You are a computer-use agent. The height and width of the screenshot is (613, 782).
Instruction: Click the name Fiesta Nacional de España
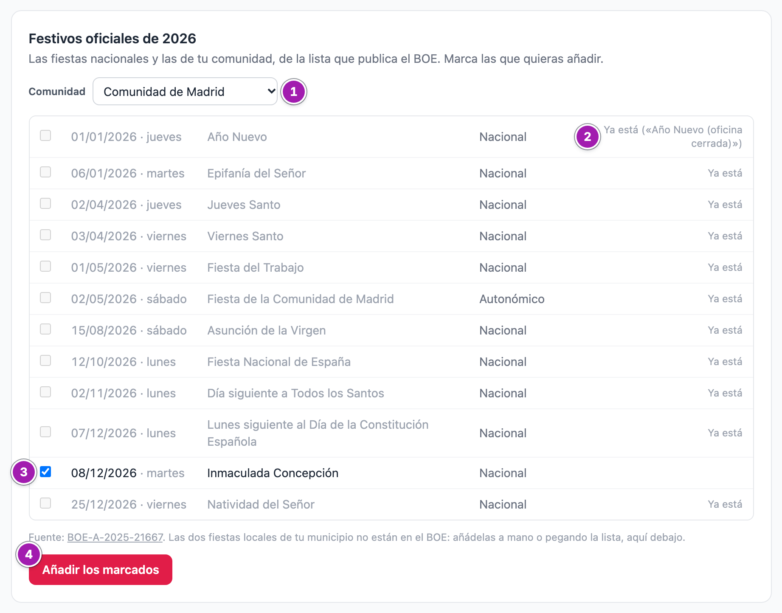[279, 362]
